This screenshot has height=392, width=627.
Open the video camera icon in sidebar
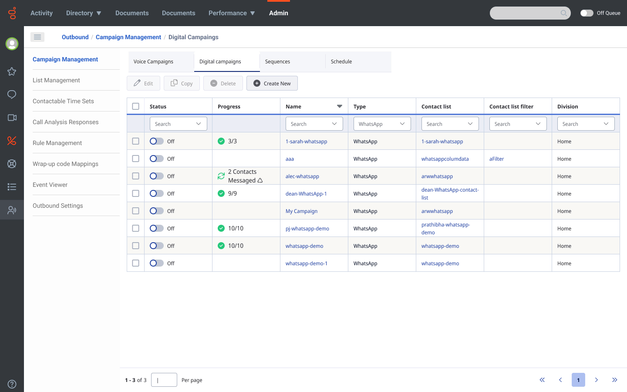[x=12, y=118]
